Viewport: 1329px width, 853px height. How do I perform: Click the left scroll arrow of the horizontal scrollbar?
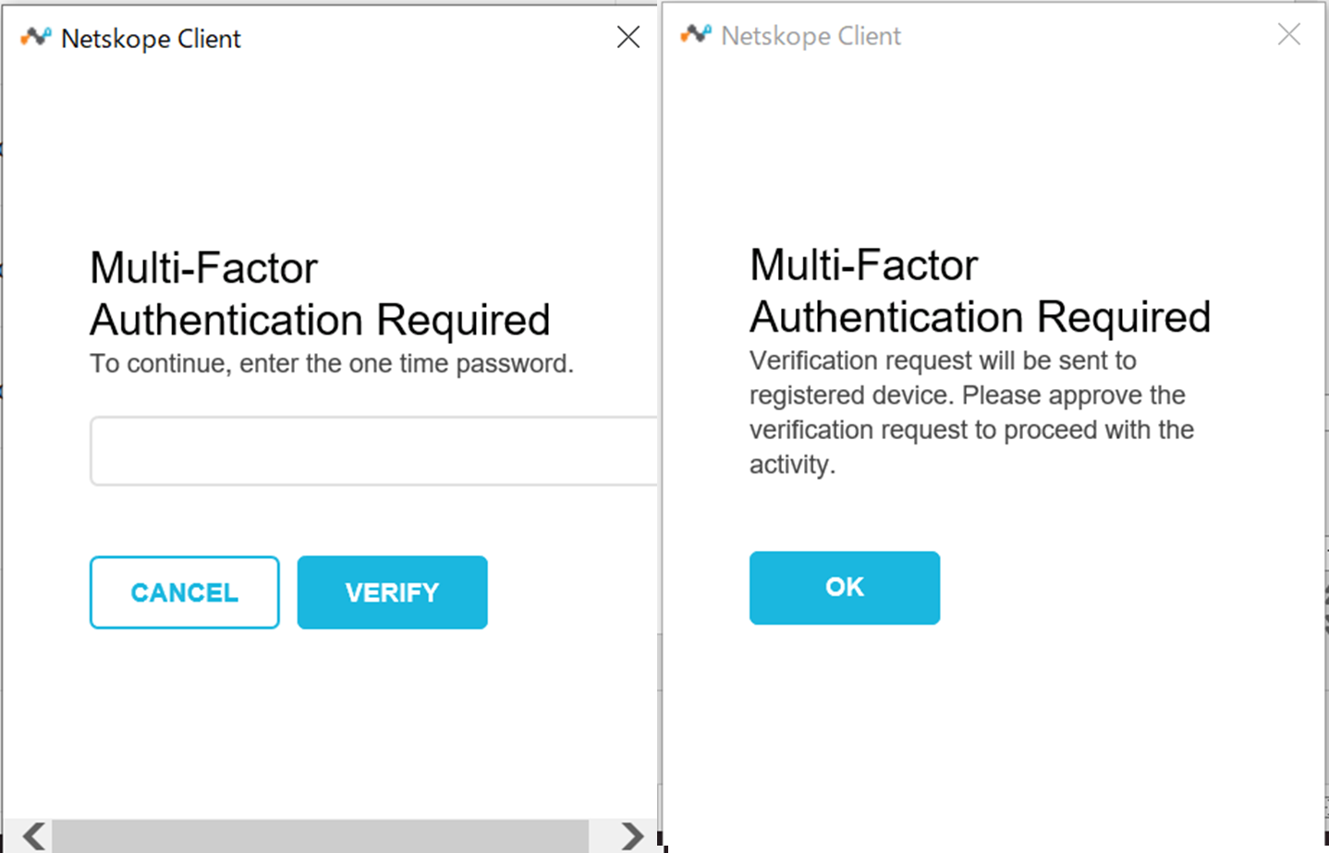point(34,835)
